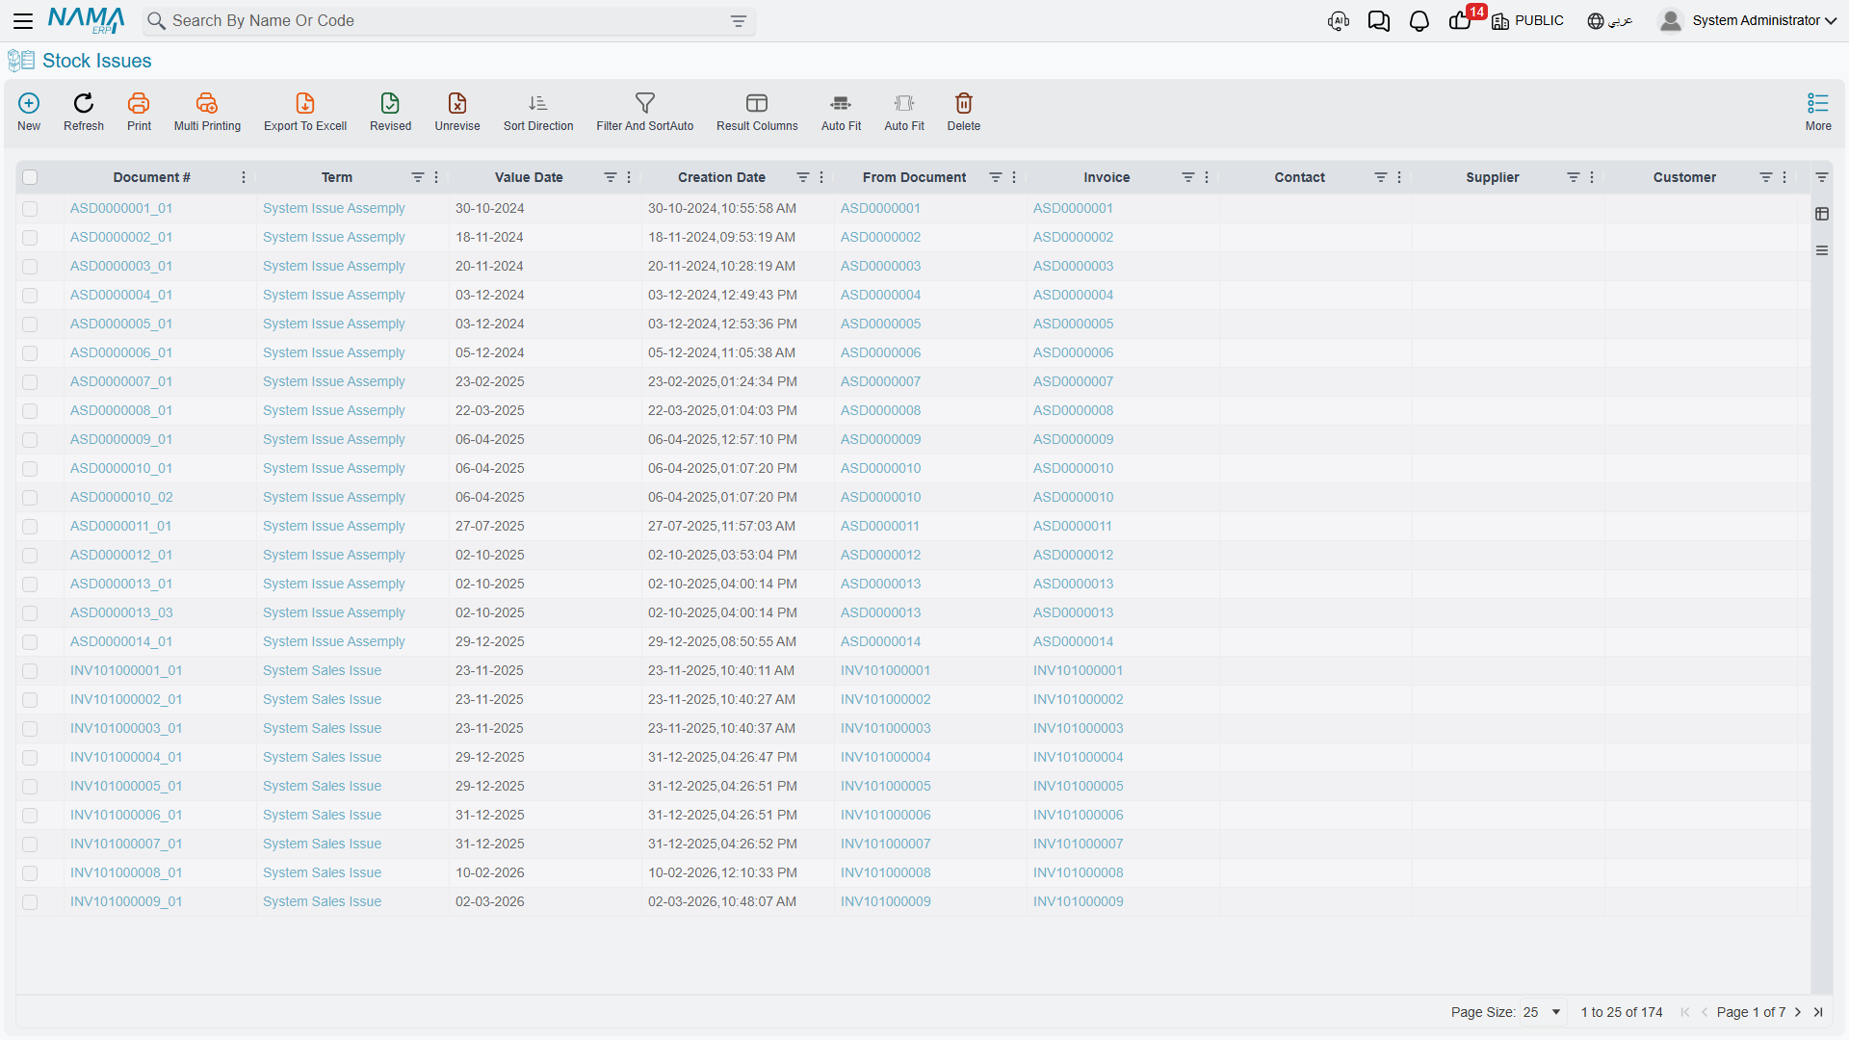1849x1040 pixels.
Task: Open System Sales Issue term for INV101000008_01
Action: tap(322, 872)
